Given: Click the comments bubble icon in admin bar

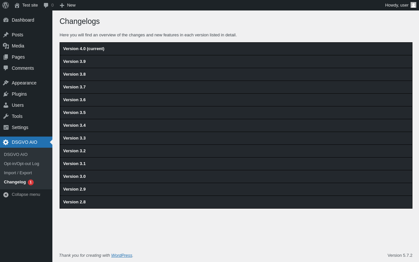Looking at the screenshot, I should [x=46, y=5].
